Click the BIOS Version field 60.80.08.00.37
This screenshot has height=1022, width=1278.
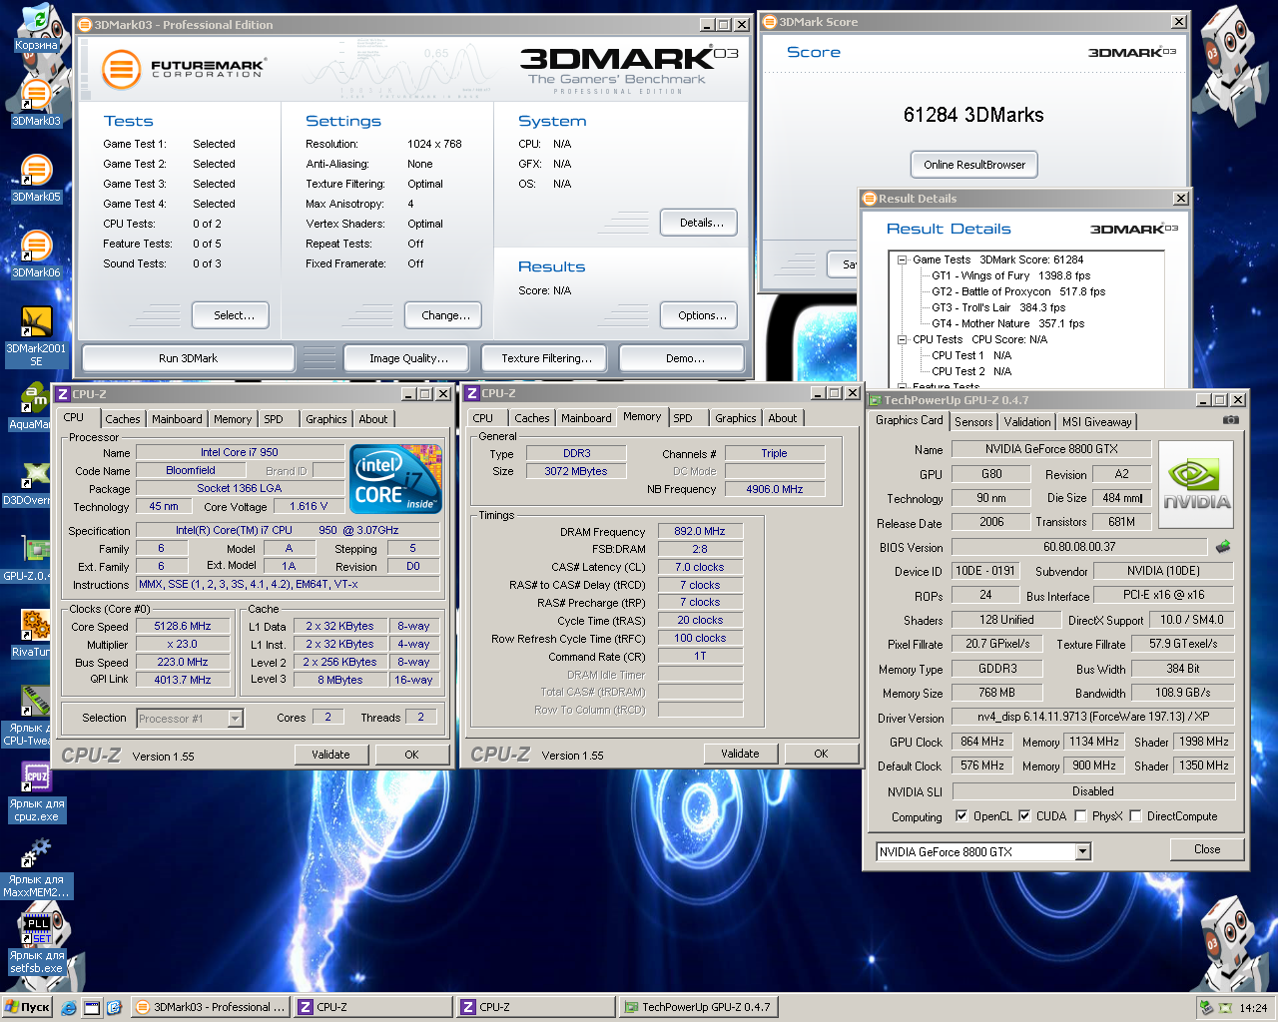click(x=1079, y=547)
